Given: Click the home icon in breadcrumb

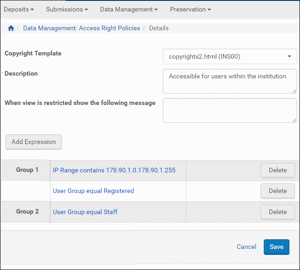Looking at the screenshot, I should [11, 28].
